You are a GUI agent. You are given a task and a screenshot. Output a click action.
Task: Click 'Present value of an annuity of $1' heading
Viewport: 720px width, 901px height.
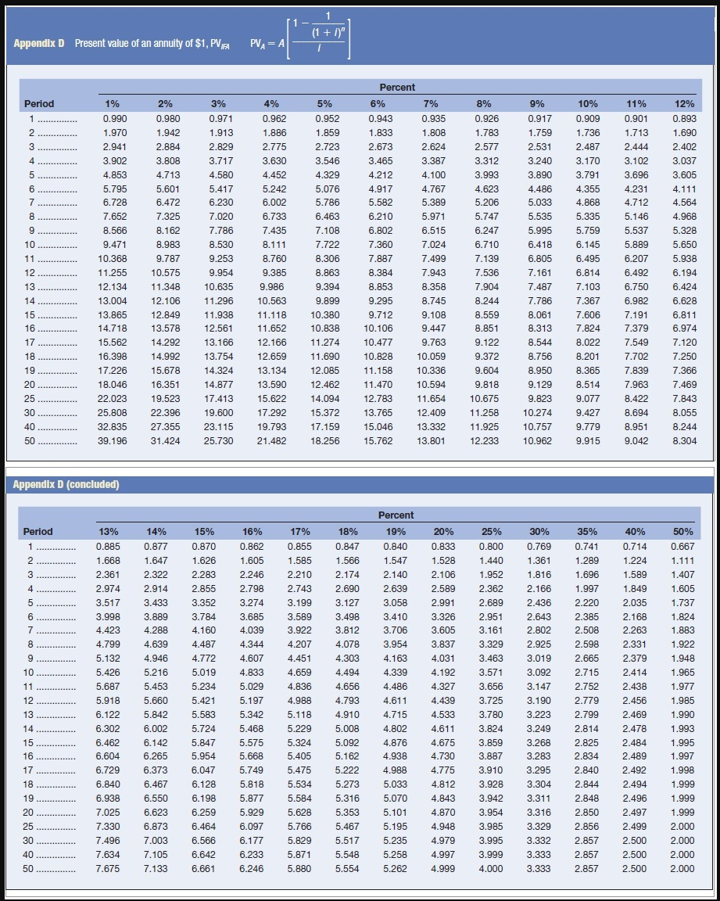(152, 45)
